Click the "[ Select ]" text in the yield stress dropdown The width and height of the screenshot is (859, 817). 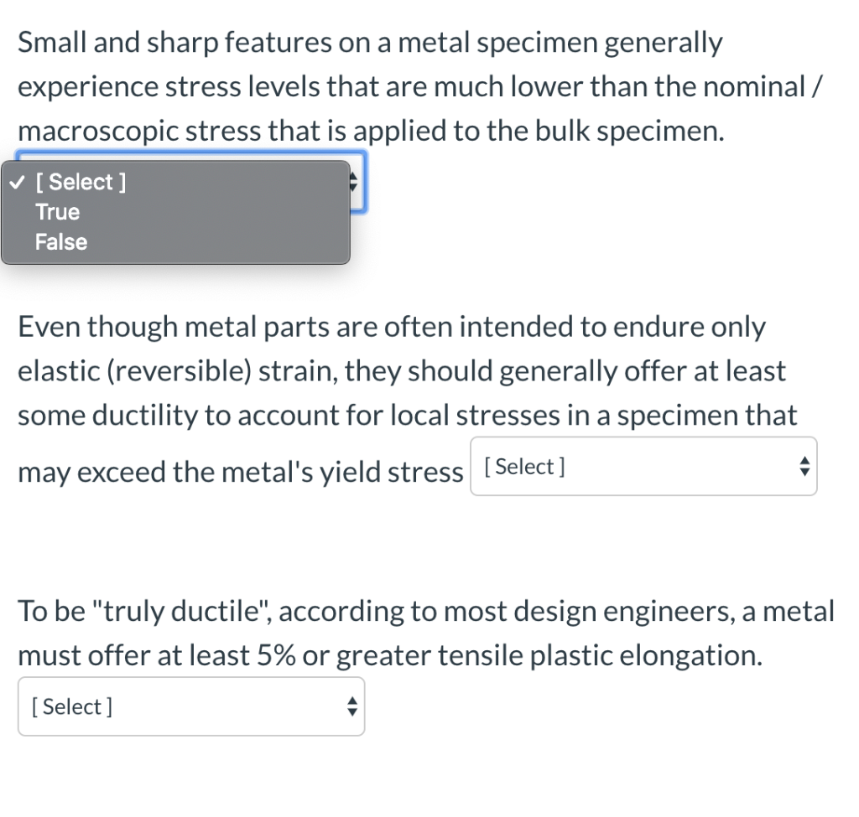[x=524, y=466]
